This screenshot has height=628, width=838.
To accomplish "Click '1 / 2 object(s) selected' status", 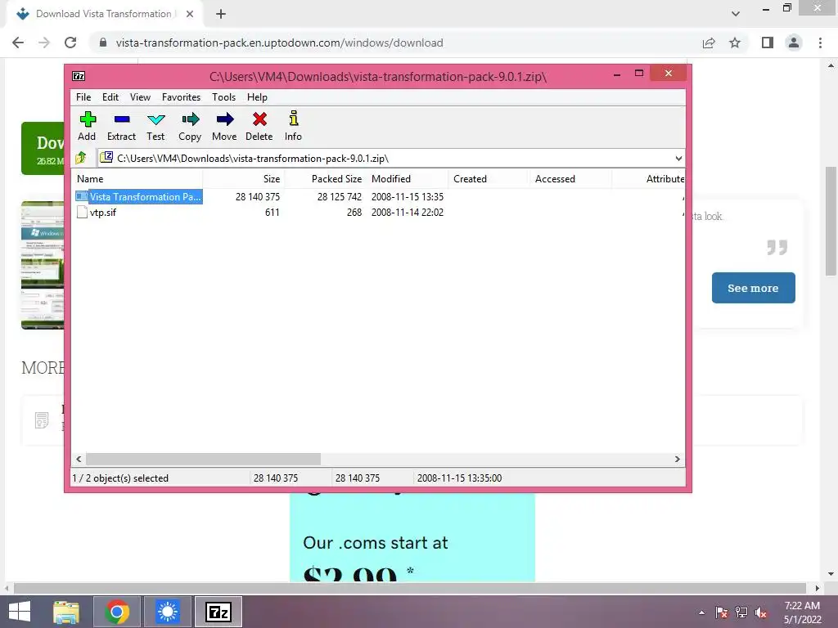I will click(x=120, y=478).
